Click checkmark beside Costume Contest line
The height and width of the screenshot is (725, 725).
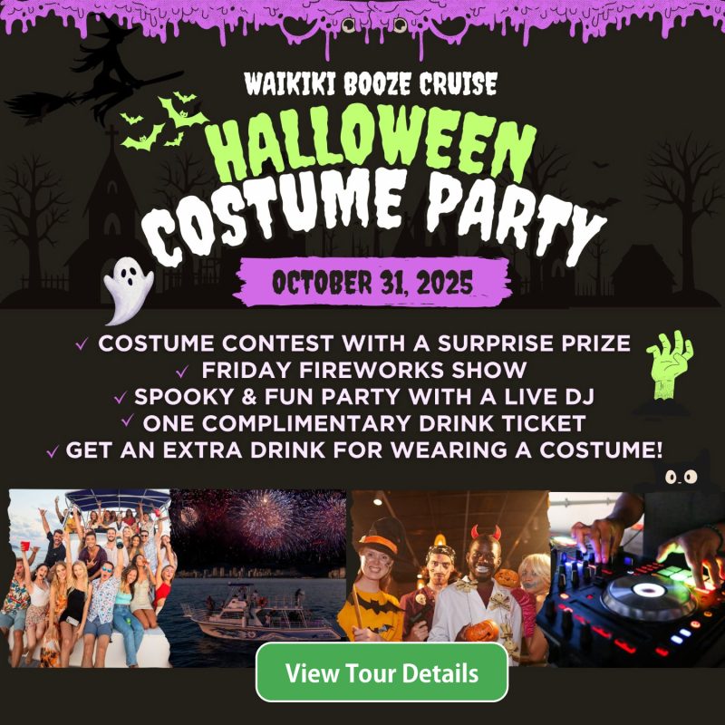(x=82, y=343)
